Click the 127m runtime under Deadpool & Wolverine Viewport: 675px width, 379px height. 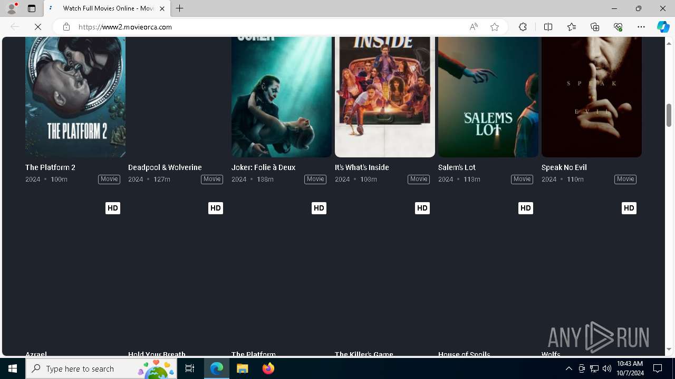pos(162,179)
